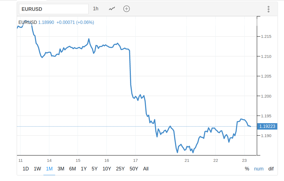Show the 25Y time range
This screenshot has width=284, height=181.
coord(120,169)
